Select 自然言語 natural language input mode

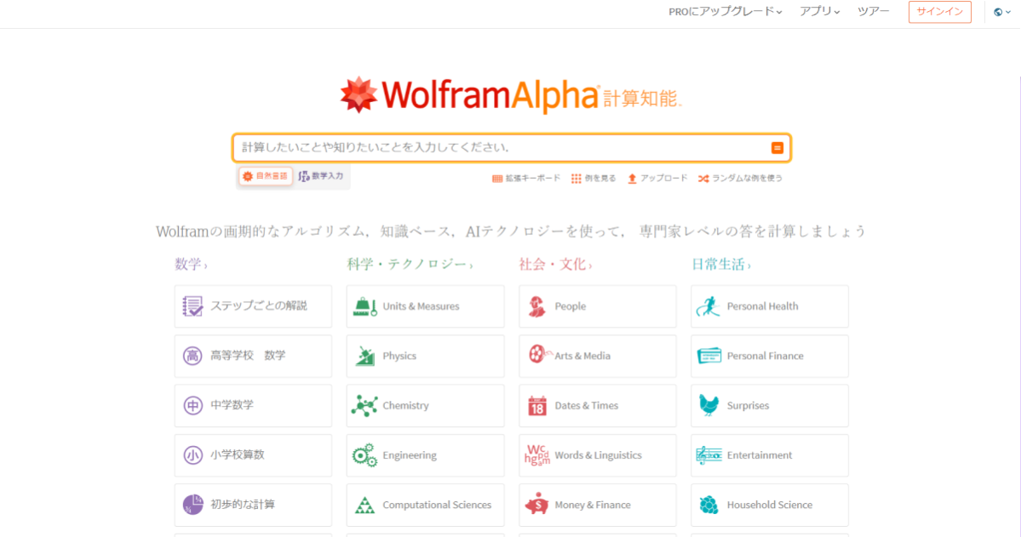click(265, 176)
